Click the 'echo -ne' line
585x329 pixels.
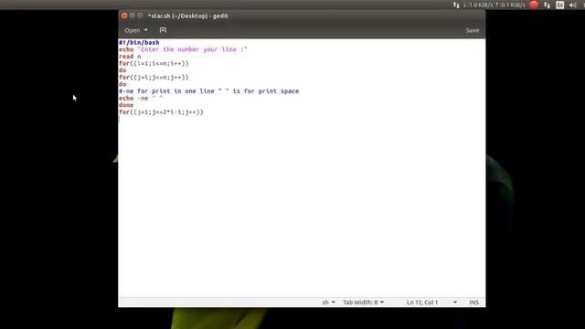(x=141, y=98)
